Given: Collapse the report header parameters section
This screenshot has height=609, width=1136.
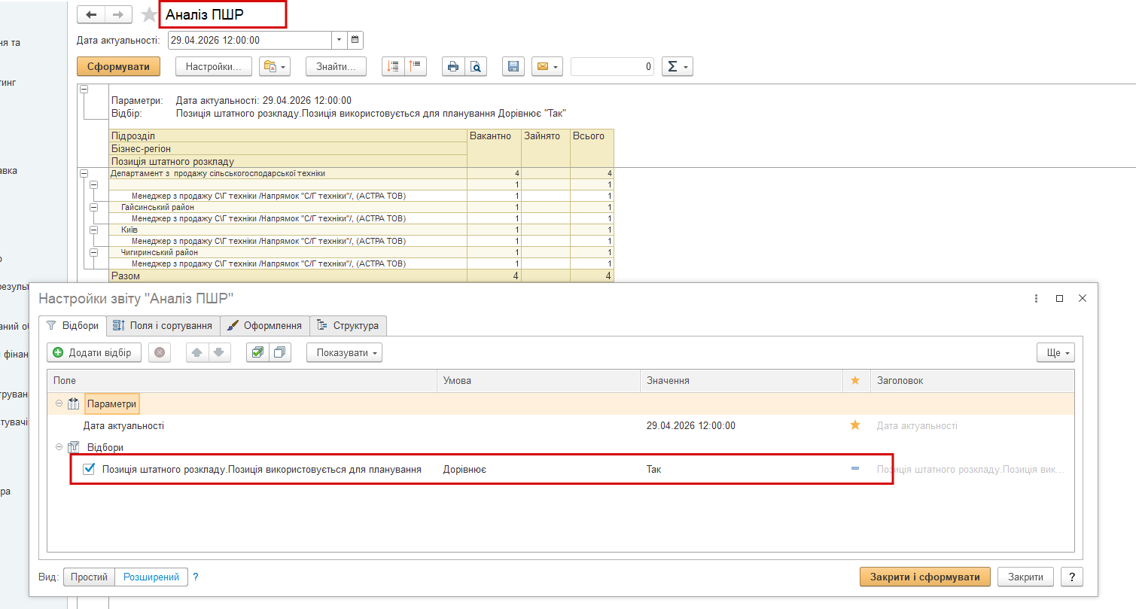Looking at the screenshot, I should click(x=84, y=89).
